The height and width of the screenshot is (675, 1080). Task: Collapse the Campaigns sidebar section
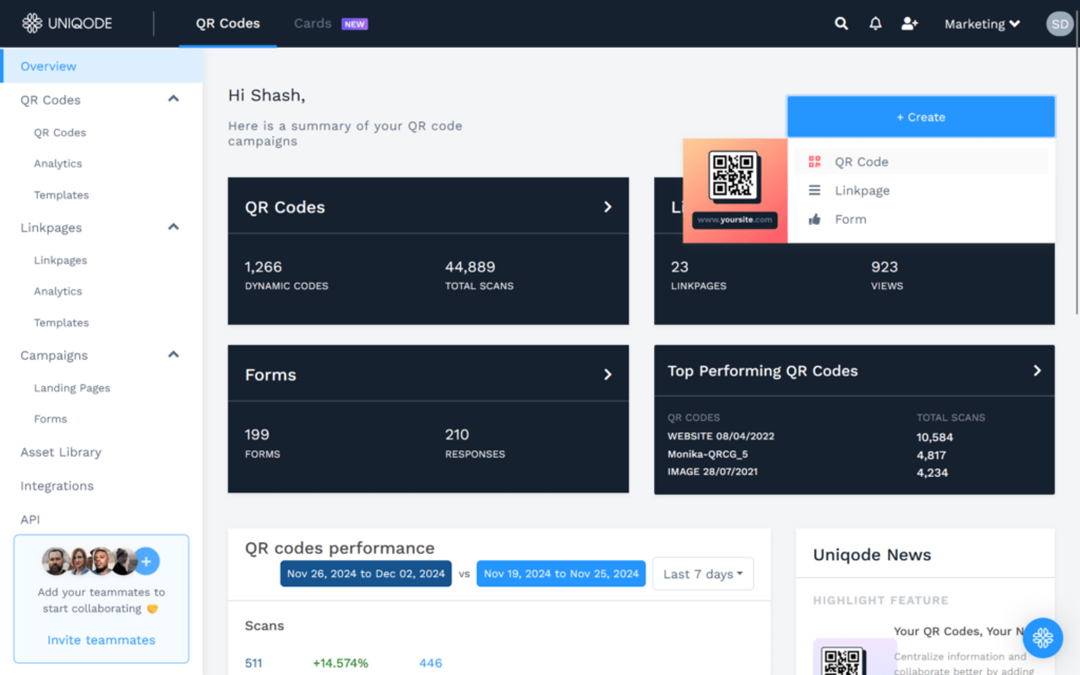click(x=173, y=354)
